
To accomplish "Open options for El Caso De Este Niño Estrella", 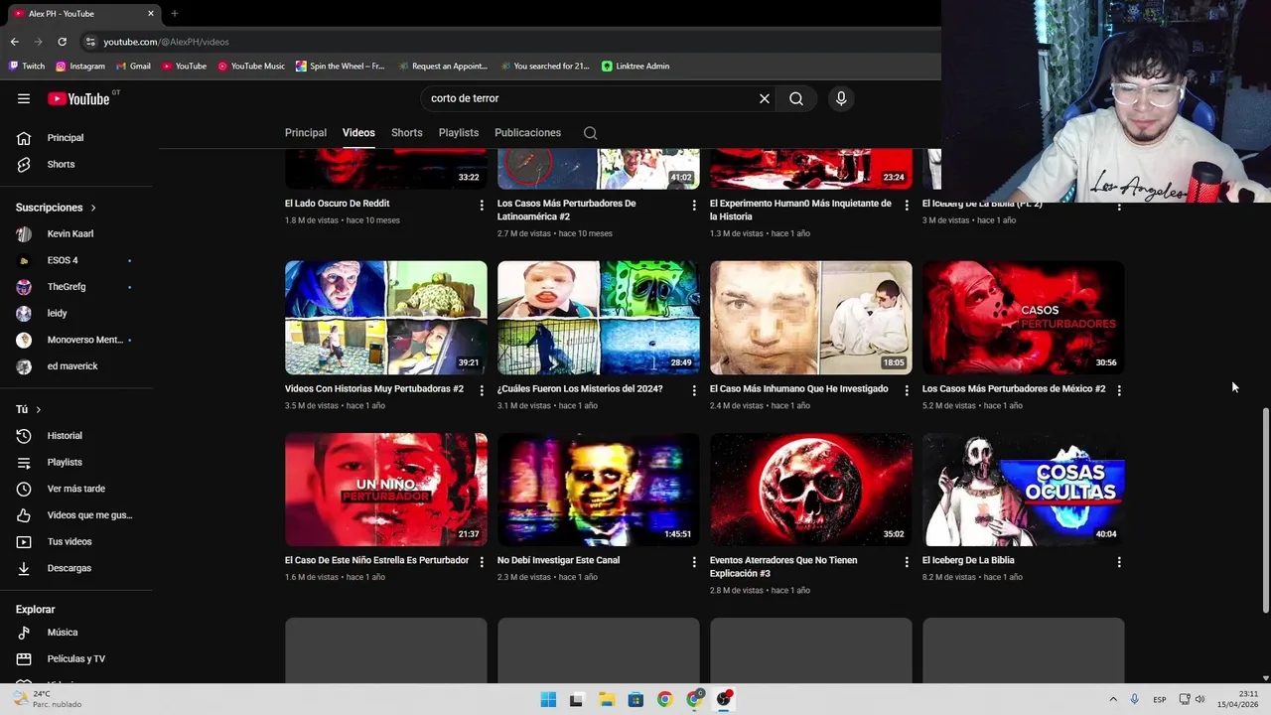I will tap(482, 562).
